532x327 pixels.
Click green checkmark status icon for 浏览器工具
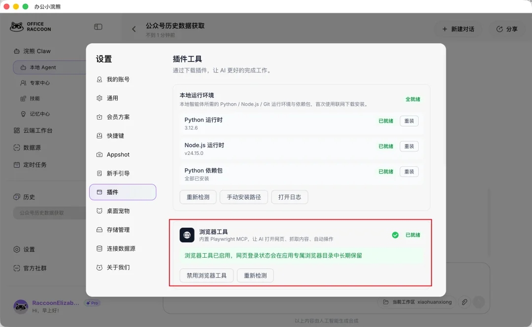coord(395,235)
